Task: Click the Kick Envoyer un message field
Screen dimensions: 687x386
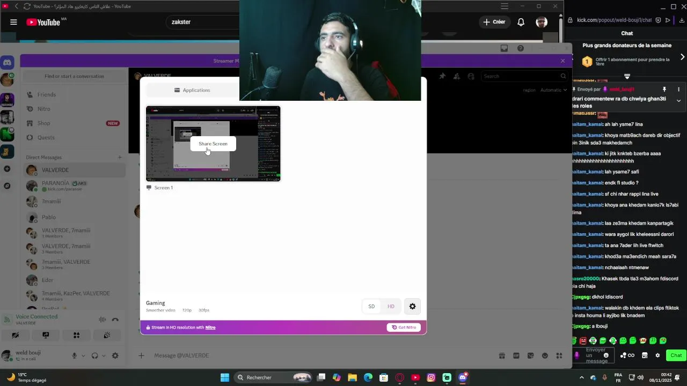Action: [594, 355]
